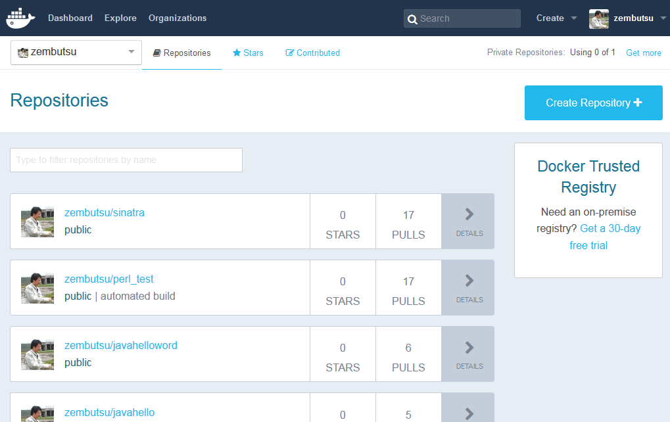Click the avatar thumbnail of zembutsu/javahelloword row
670x422 pixels.
(x=37, y=354)
